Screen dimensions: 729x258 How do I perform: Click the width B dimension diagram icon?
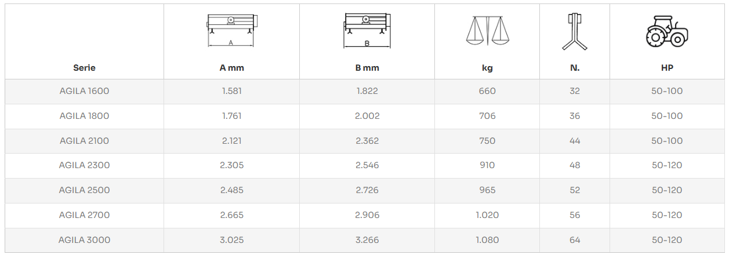(x=367, y=31)
